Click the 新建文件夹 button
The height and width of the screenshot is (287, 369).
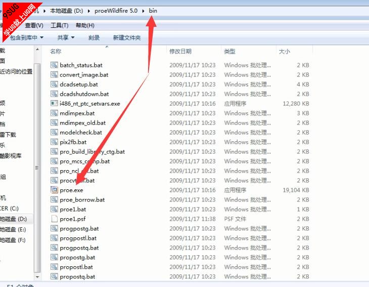[127, 37]
